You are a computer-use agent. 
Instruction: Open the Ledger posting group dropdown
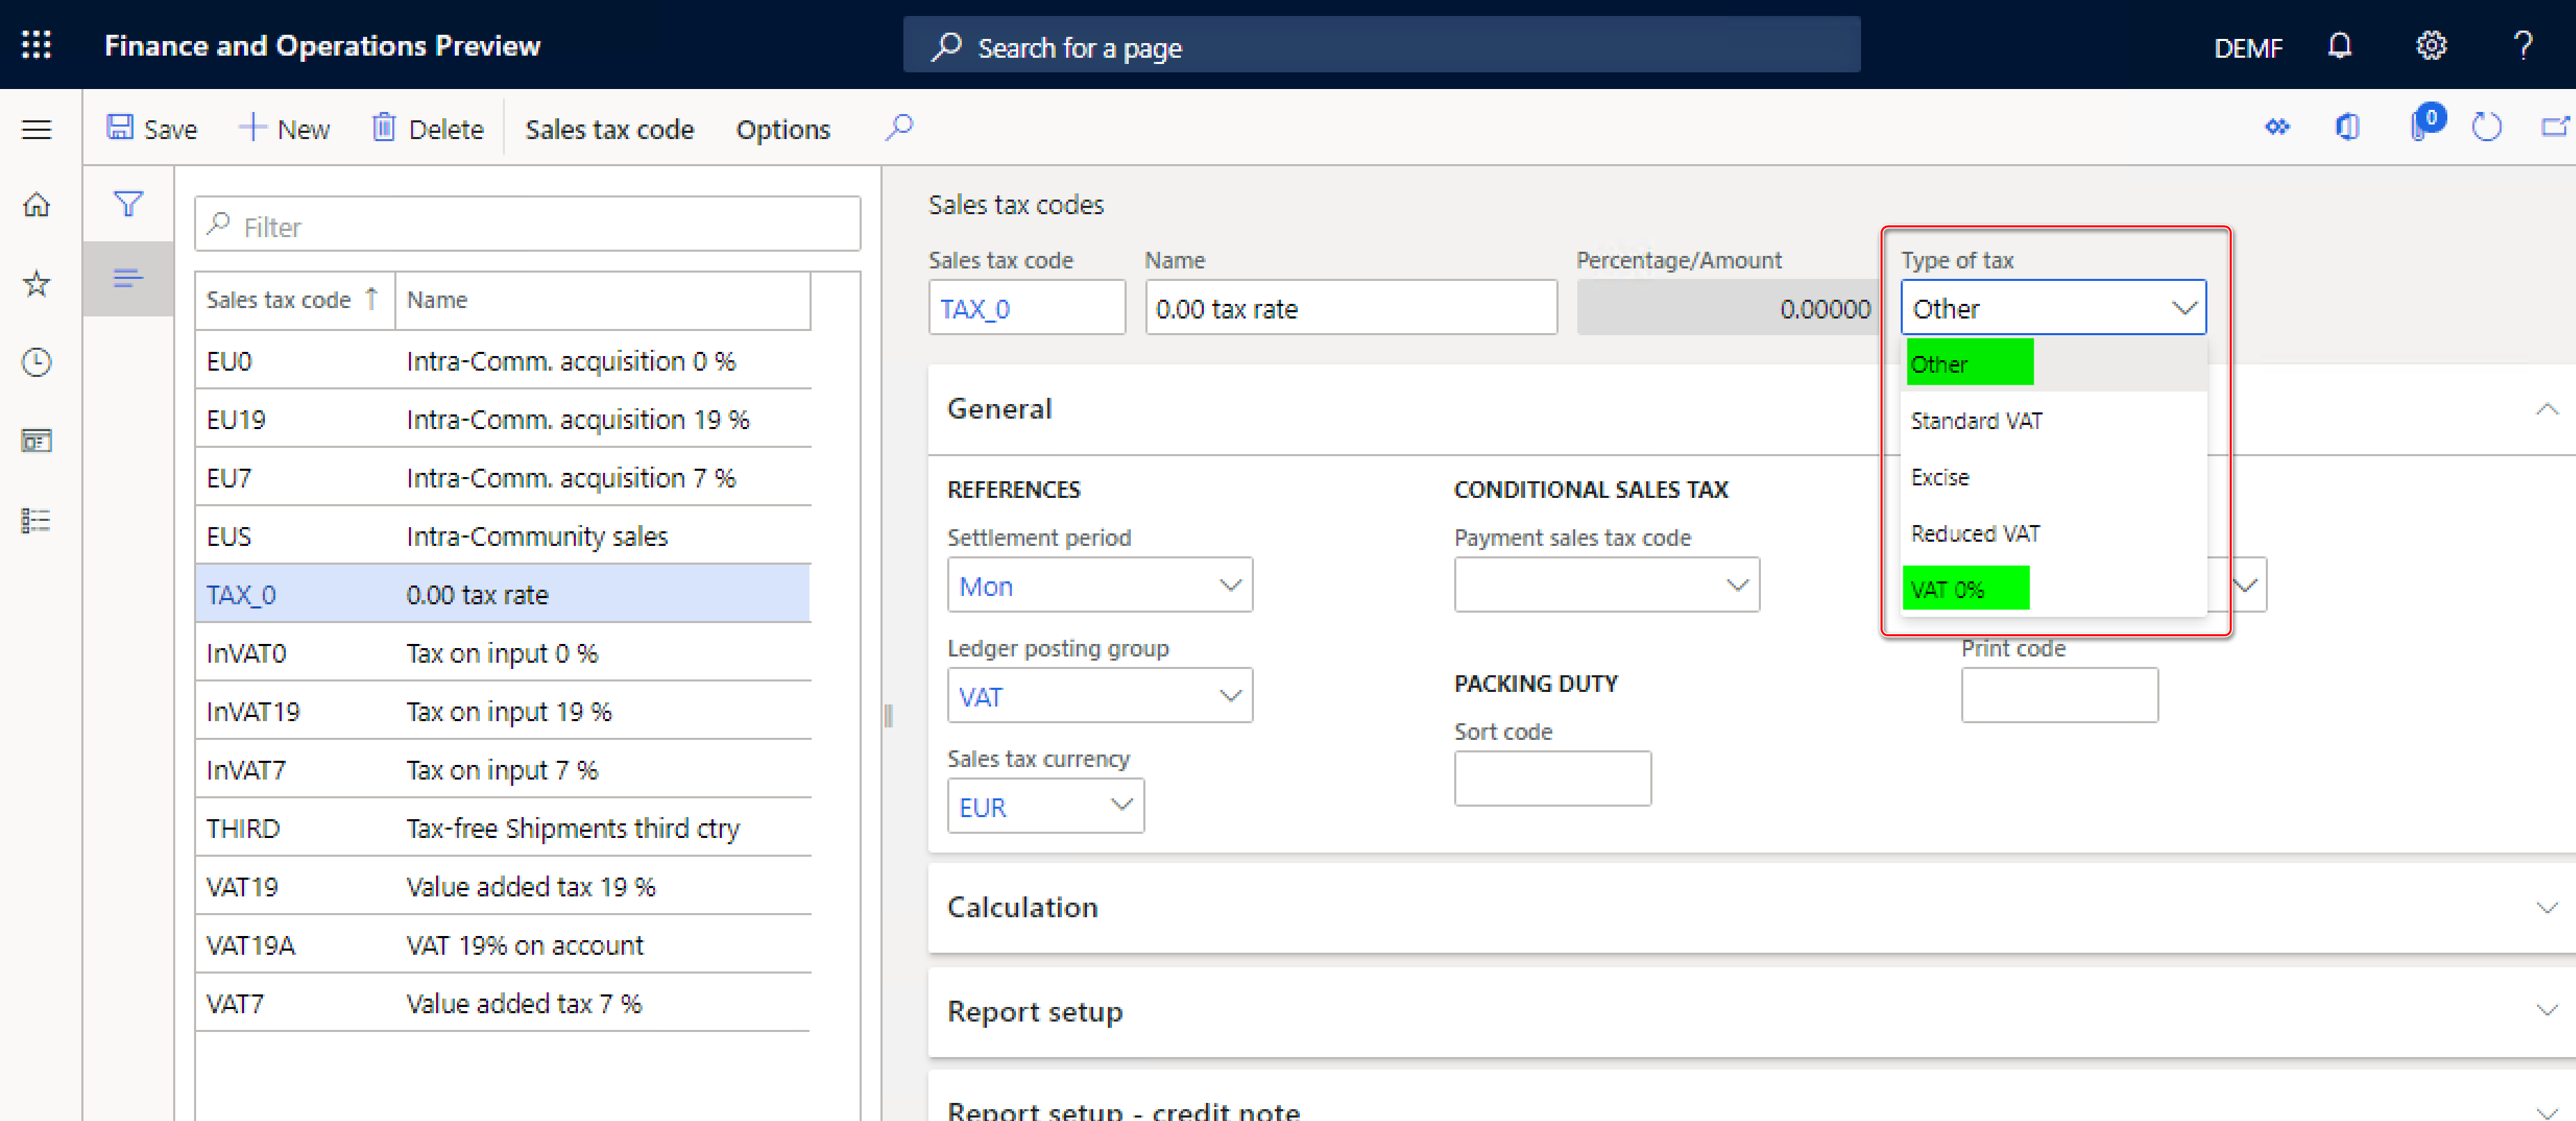[x=1099, y=696]
